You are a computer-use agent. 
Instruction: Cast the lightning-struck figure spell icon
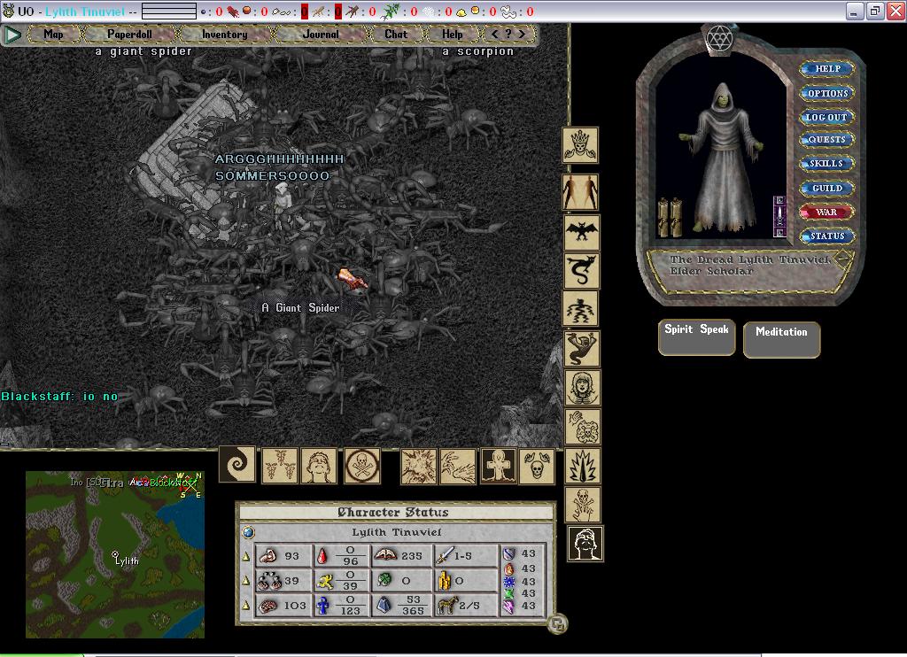click(581, 309)
